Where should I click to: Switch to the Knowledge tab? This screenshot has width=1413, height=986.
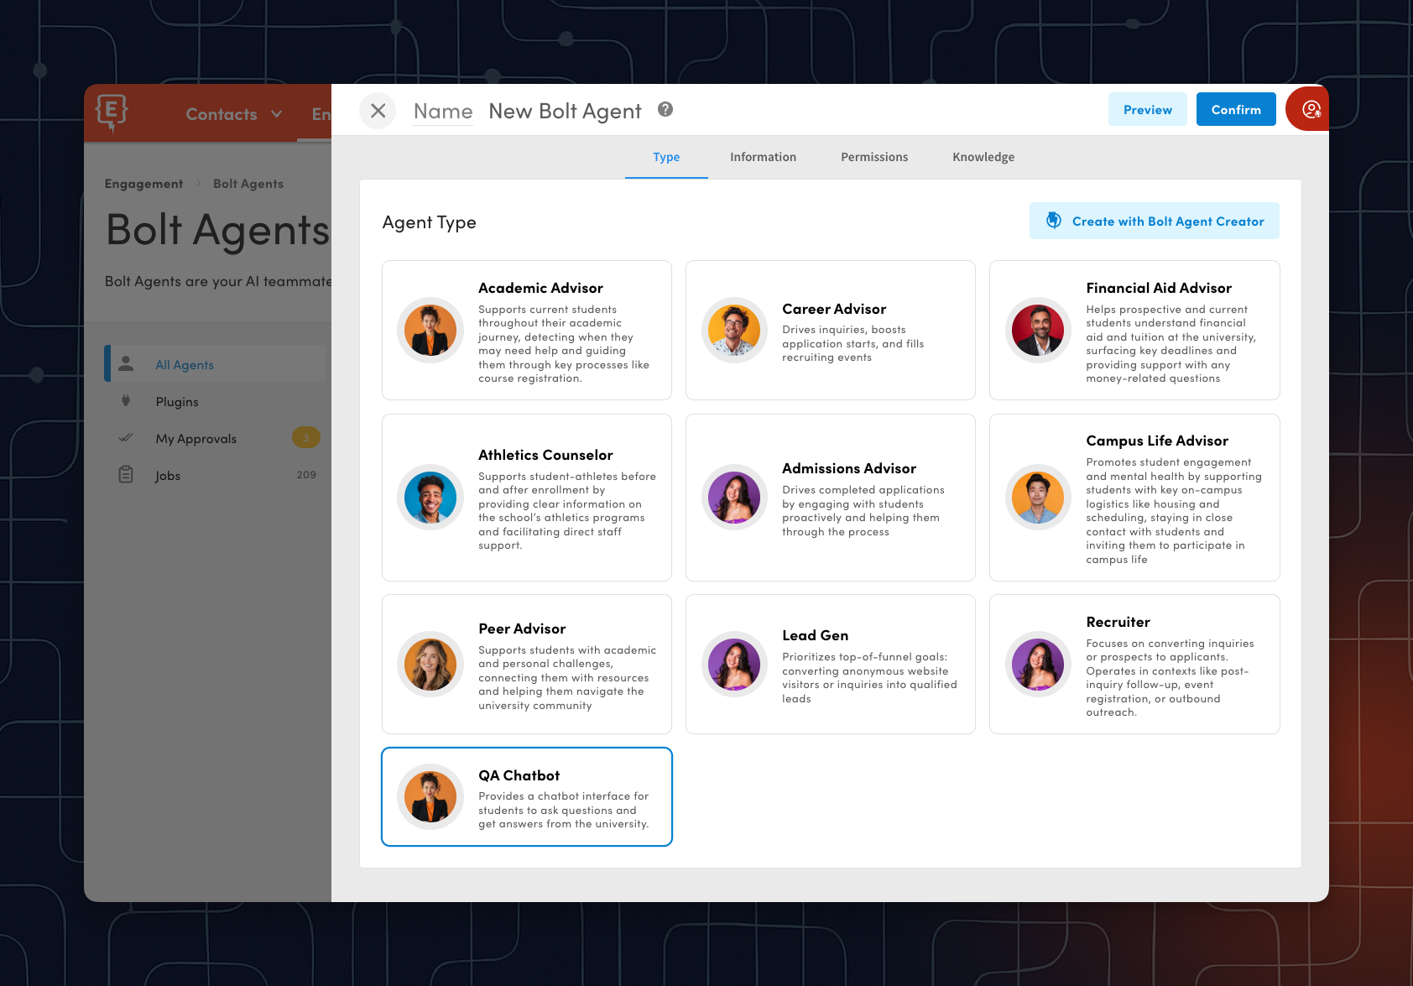click(x=983, y=157)
